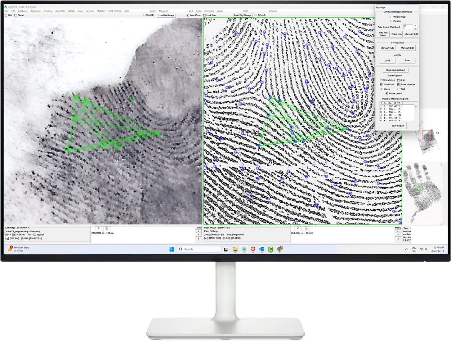Disable the Rotate Latent option

click(387, 94)
